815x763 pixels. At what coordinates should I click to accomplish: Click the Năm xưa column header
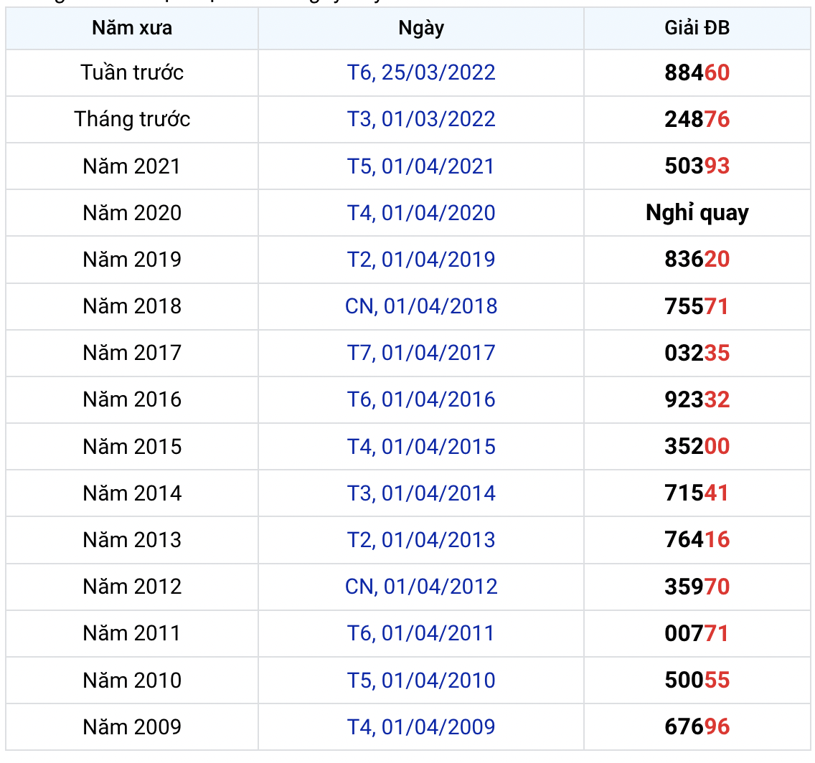(132, 28)
